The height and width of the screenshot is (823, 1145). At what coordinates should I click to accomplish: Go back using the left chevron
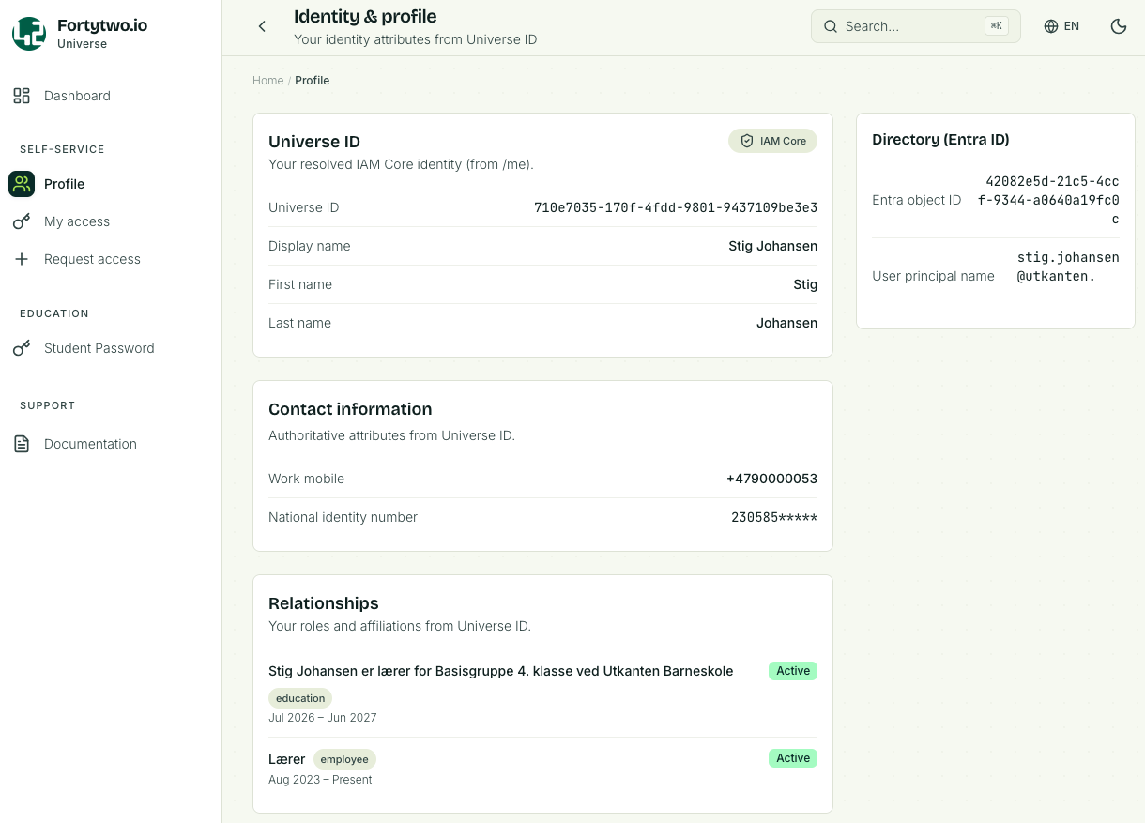coord(262,26)
